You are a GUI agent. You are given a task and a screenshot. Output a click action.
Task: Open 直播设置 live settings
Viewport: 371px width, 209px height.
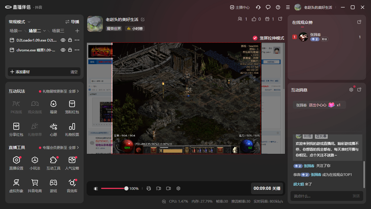click(16, 163)
